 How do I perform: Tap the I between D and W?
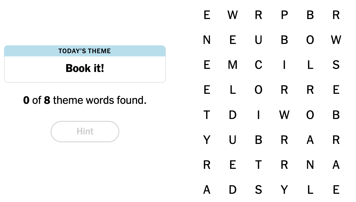258,115
